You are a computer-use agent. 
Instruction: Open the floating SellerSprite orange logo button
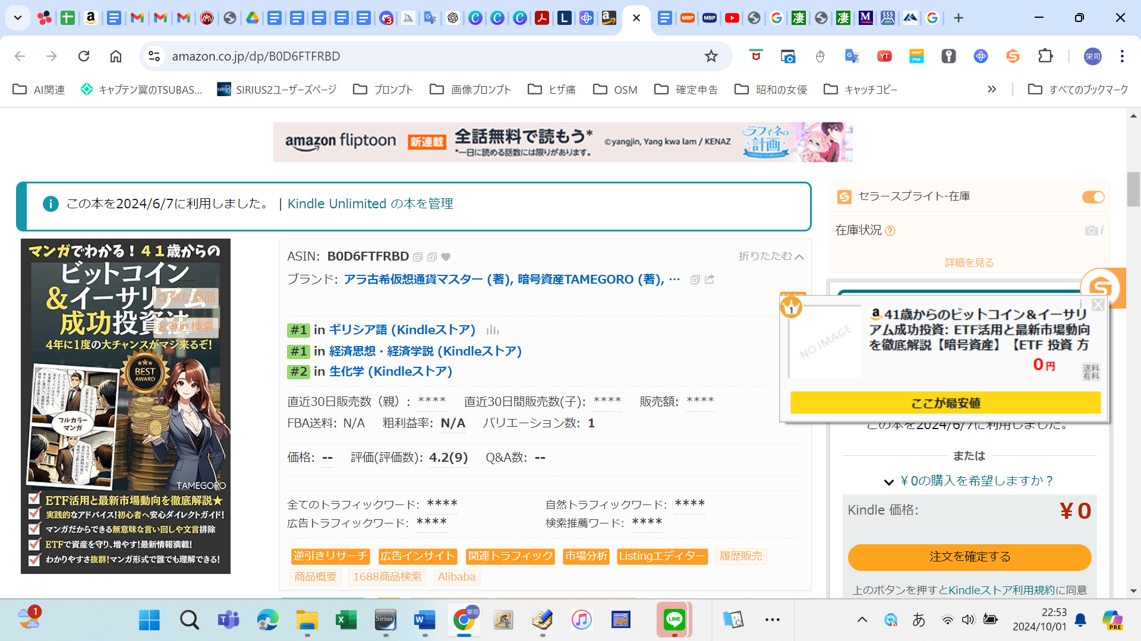pos(1101,288)
